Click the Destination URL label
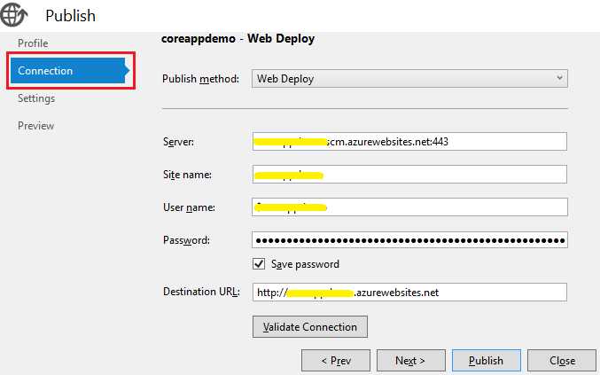600x375 pixels. tap(201, 292)
